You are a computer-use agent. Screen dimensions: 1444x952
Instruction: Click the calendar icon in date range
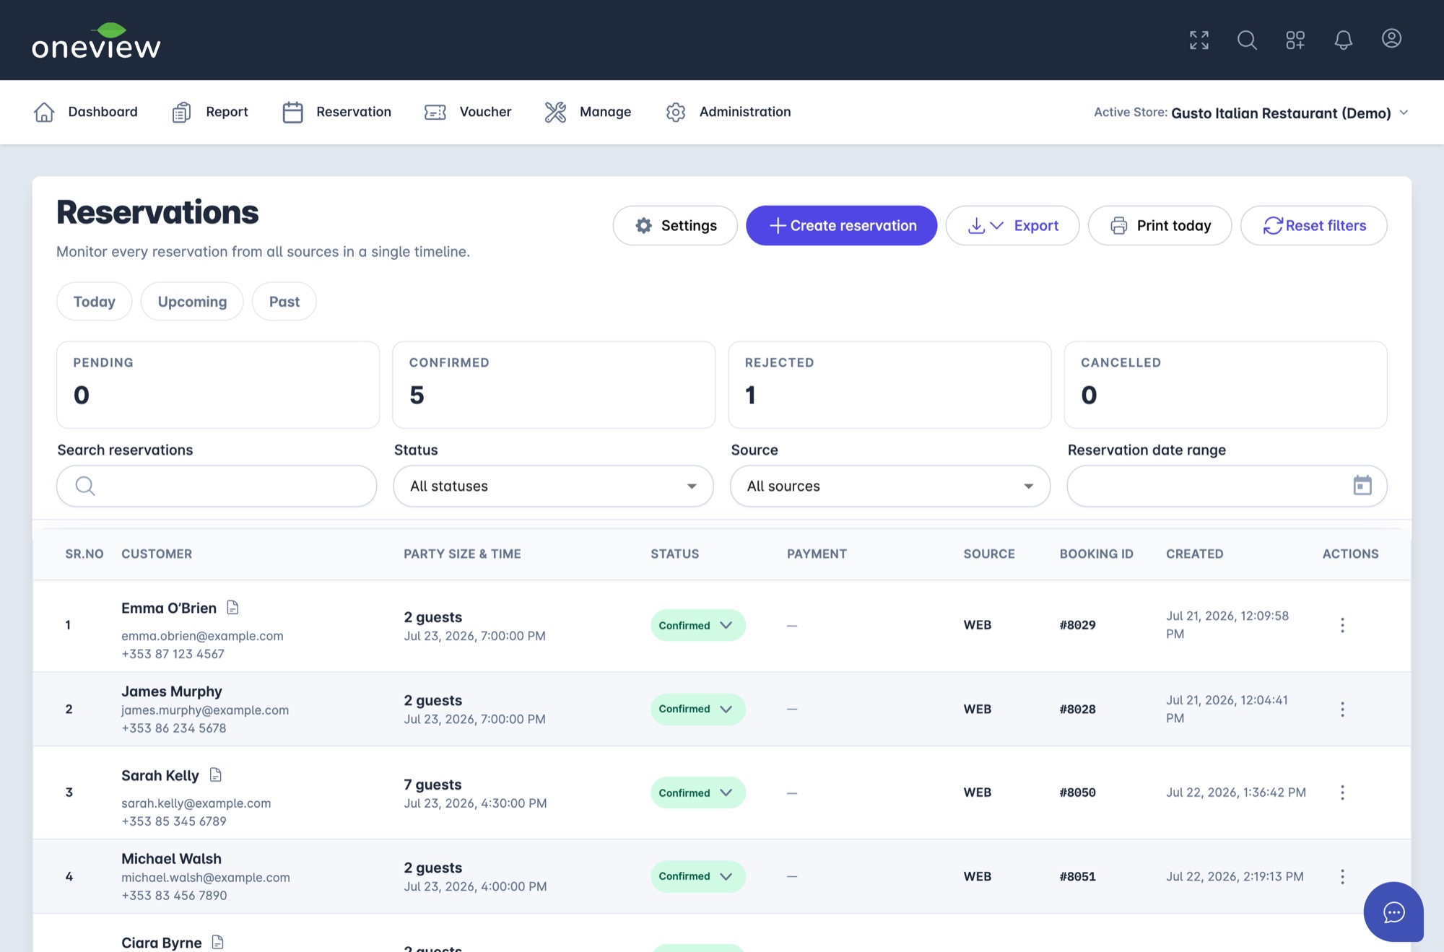pos(1362,485)
